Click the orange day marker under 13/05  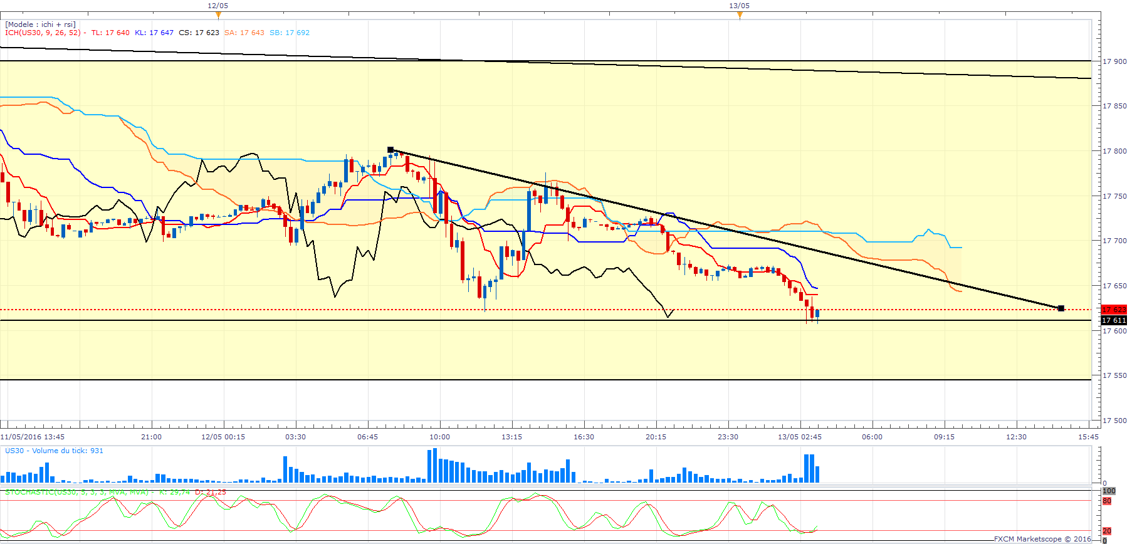[x=740, y=15]
